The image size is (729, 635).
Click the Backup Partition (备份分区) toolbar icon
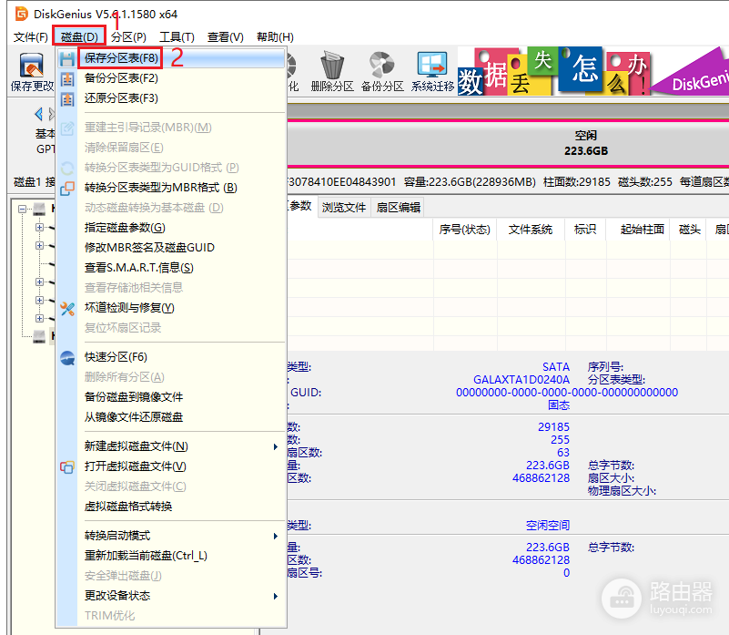point(382,71)
